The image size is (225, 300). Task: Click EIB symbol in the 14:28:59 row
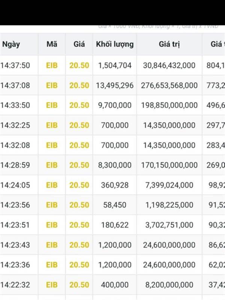[52, 165]
